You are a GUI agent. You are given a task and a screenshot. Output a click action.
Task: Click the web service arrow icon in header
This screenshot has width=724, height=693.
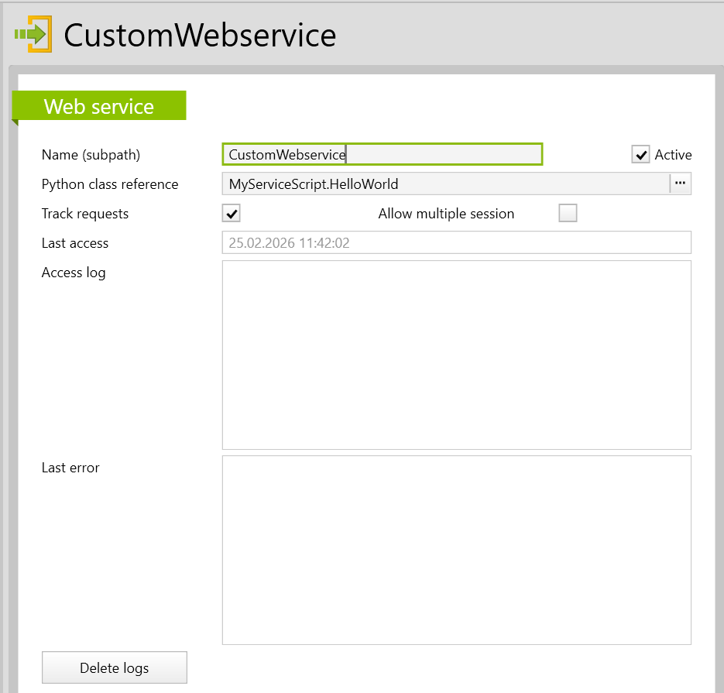pyautogui.click(x=33, y=34)
